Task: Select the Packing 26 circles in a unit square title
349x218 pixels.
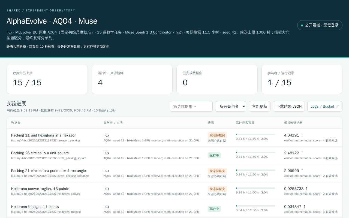Action: tap(40, 153)
